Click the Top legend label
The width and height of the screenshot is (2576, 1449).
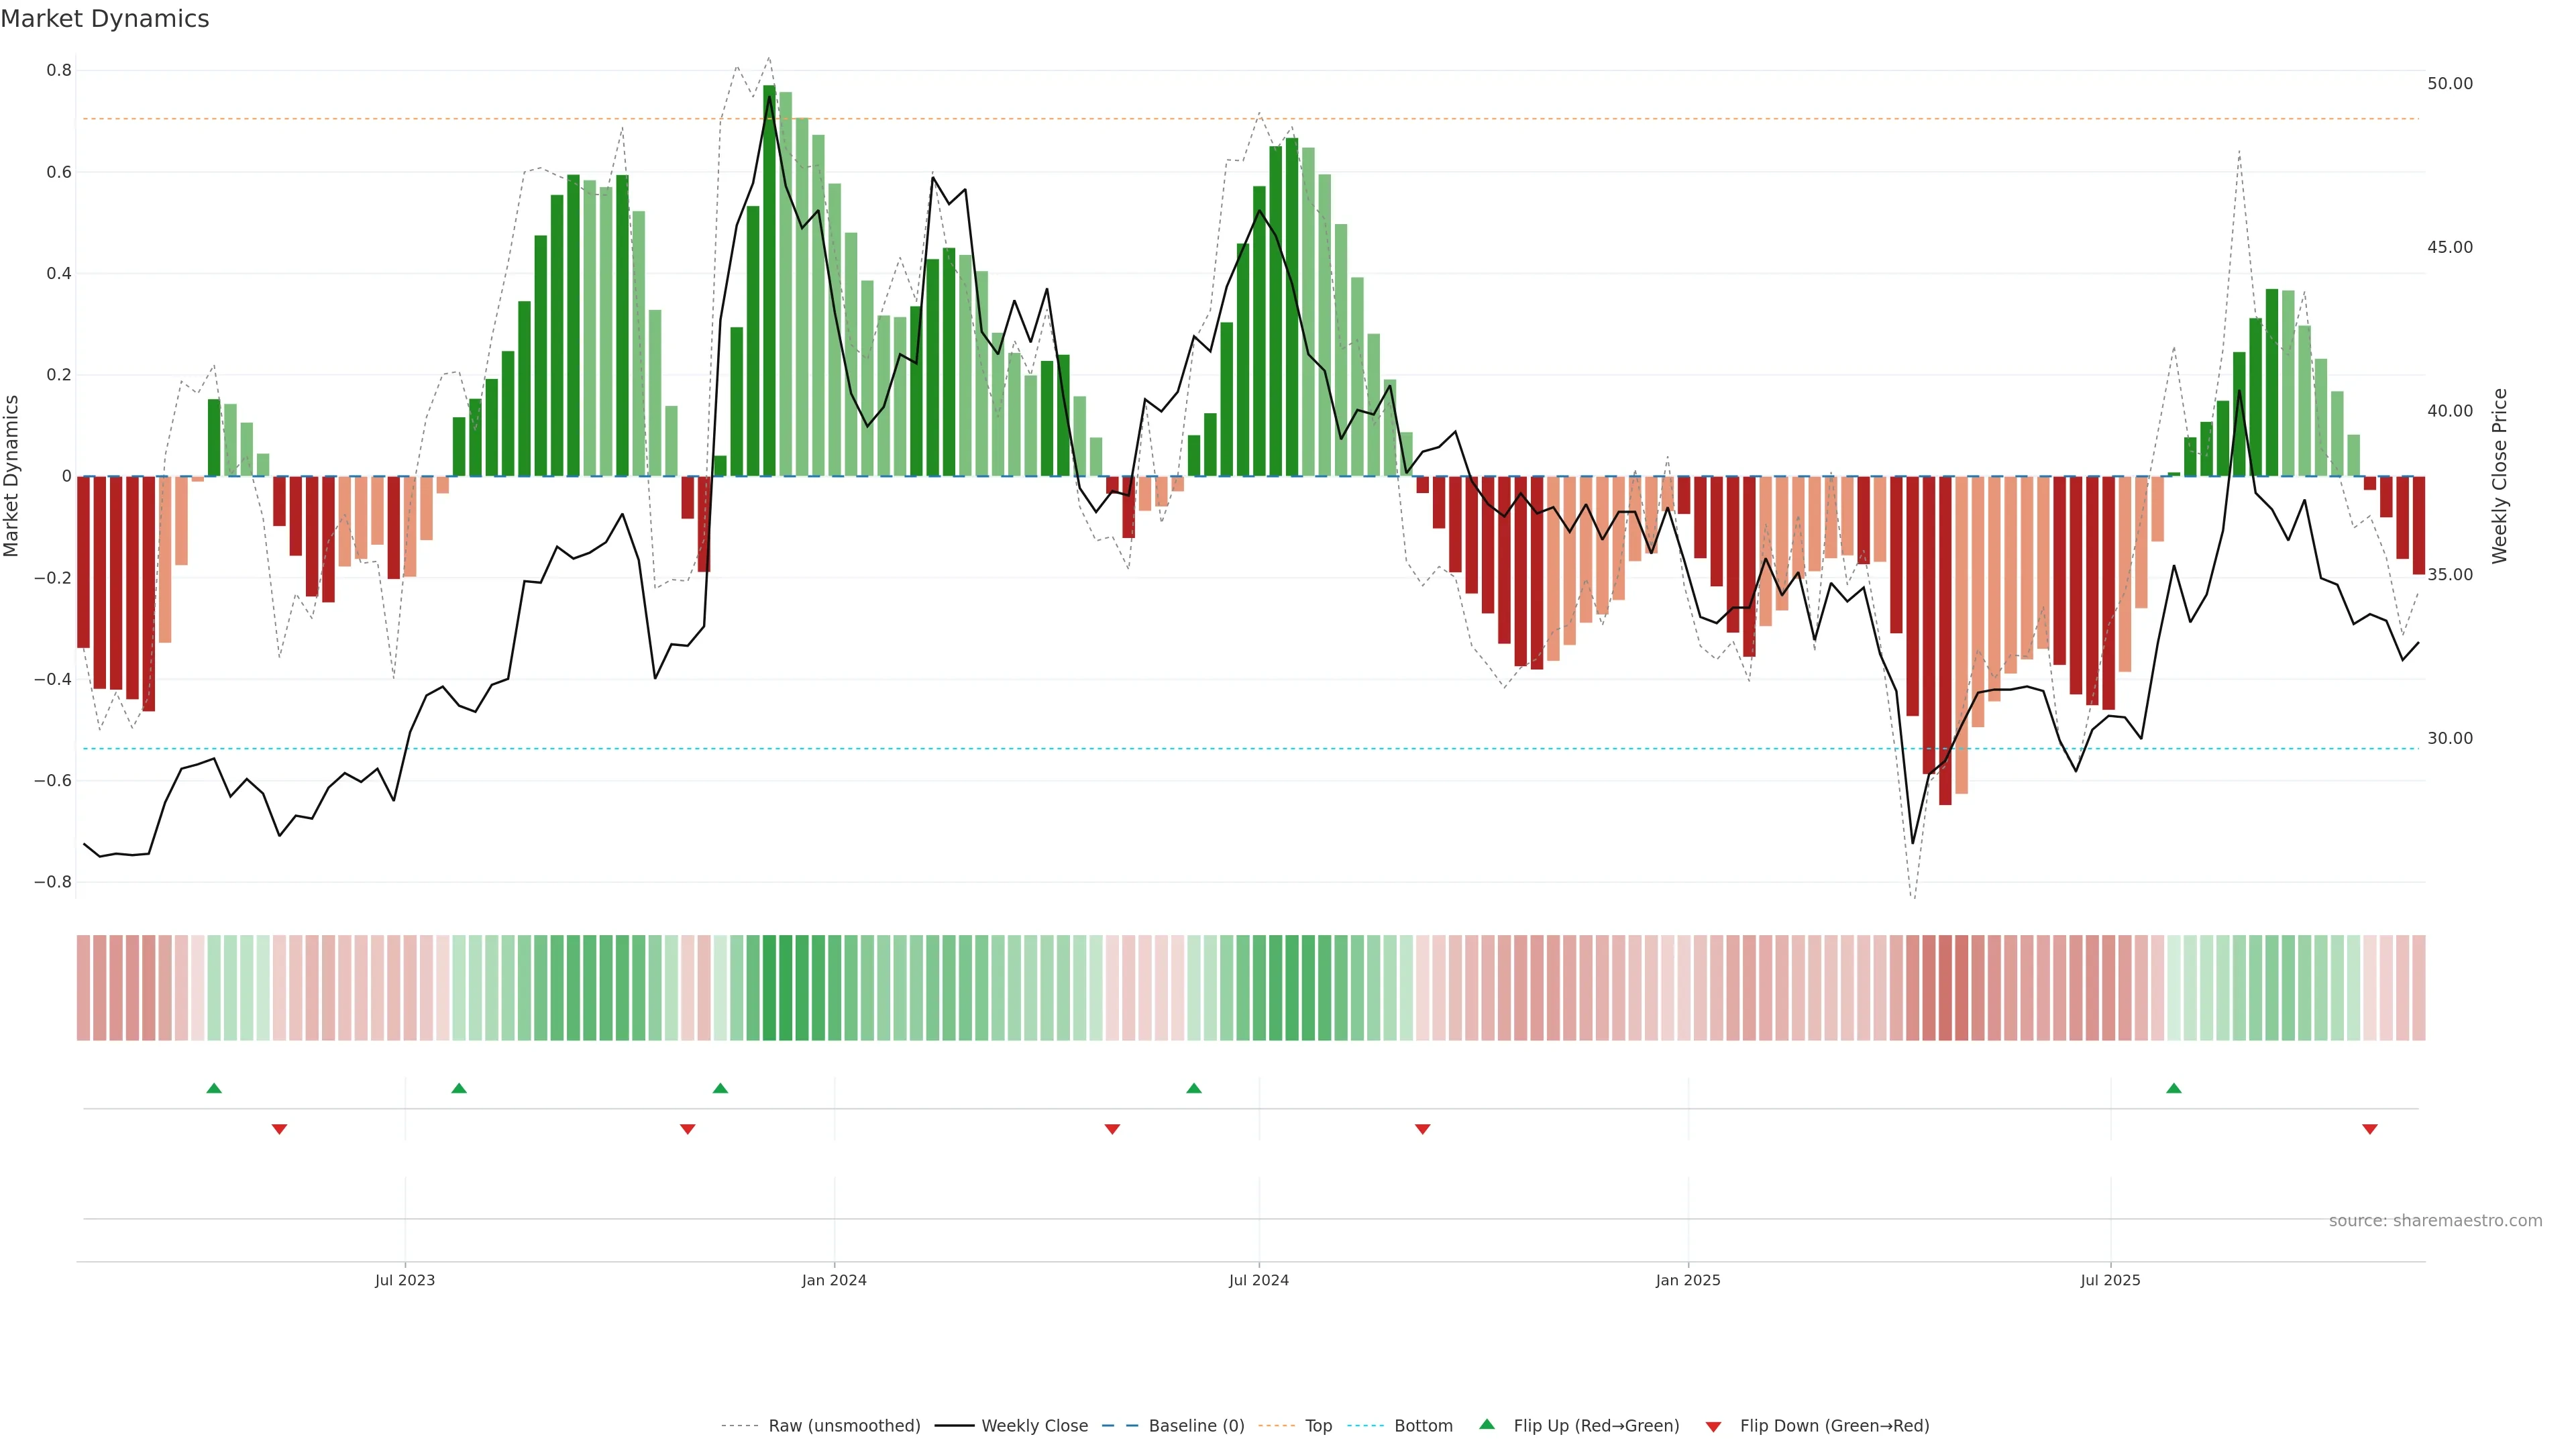(1318, 1425)
